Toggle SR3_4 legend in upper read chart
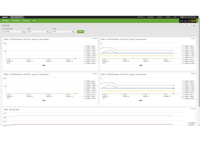Image resolution: width=200 pixels, height=142 pixels. coord(90,64)
